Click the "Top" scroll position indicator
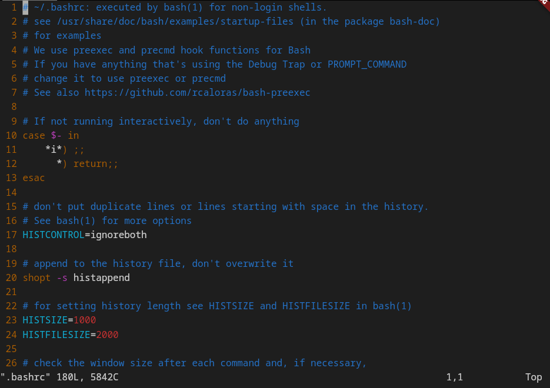This screenshot has height=388, width=550. pos(534,377)
